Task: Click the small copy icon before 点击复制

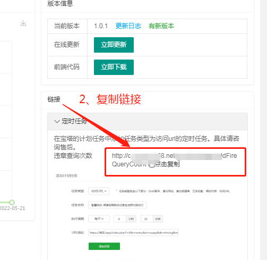Action: pyautogui.click(x=152, y=165)
